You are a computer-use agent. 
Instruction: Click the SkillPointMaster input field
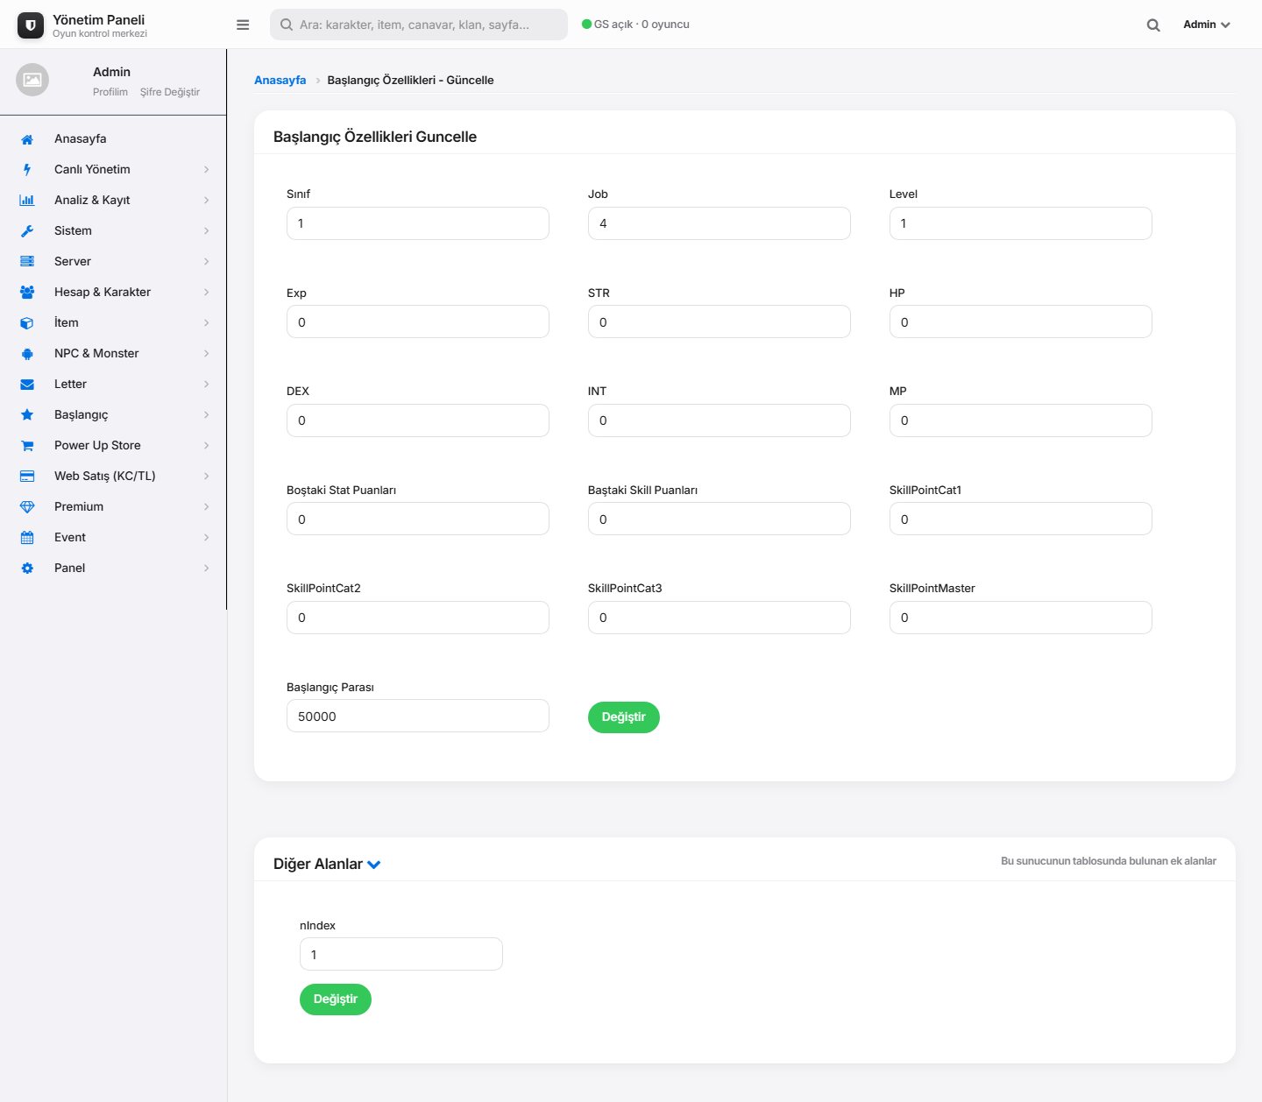tap(1021, 618)
